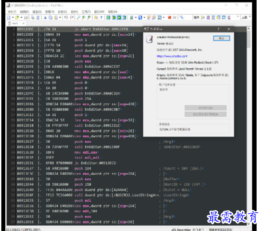The image size is (262, 231).
Task: Click the fifth plug-in blue panel icon
Action: [x=224, y=17]
